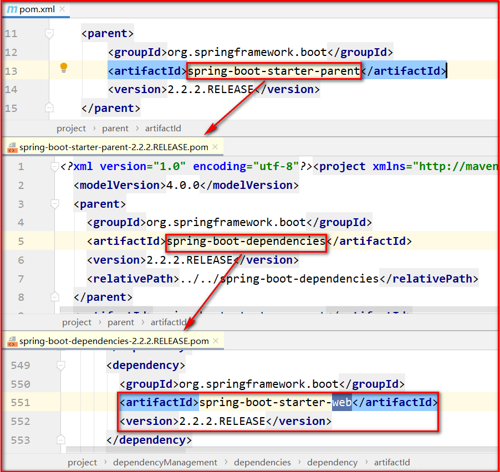Click line number 551 in gutter
Screen dimensions: 500x472
click(x=21, y=403)
